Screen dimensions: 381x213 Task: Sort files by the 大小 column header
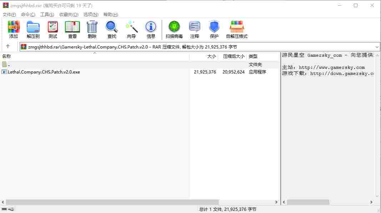point(204,56)
